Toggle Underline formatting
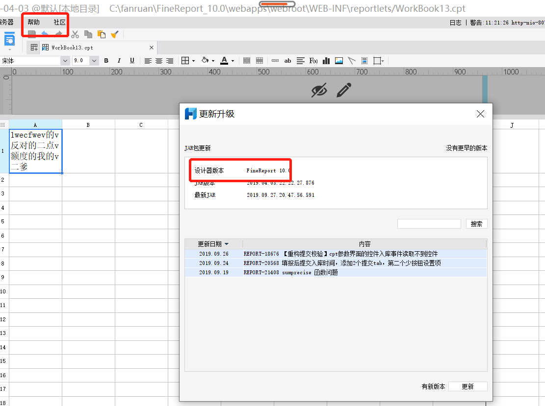 point(132,61)
